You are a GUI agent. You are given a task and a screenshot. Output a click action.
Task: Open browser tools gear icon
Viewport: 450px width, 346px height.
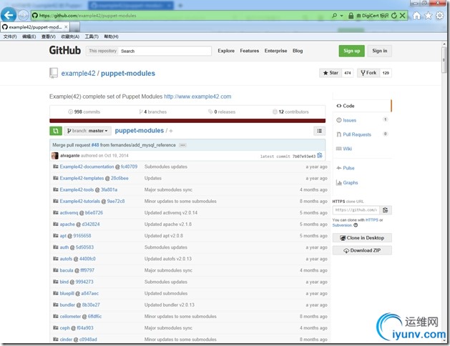(439, 16)
